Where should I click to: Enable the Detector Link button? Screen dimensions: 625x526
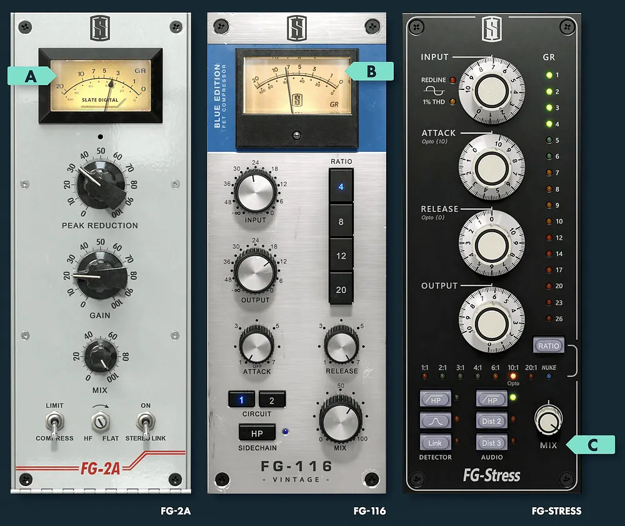[435, 443]
